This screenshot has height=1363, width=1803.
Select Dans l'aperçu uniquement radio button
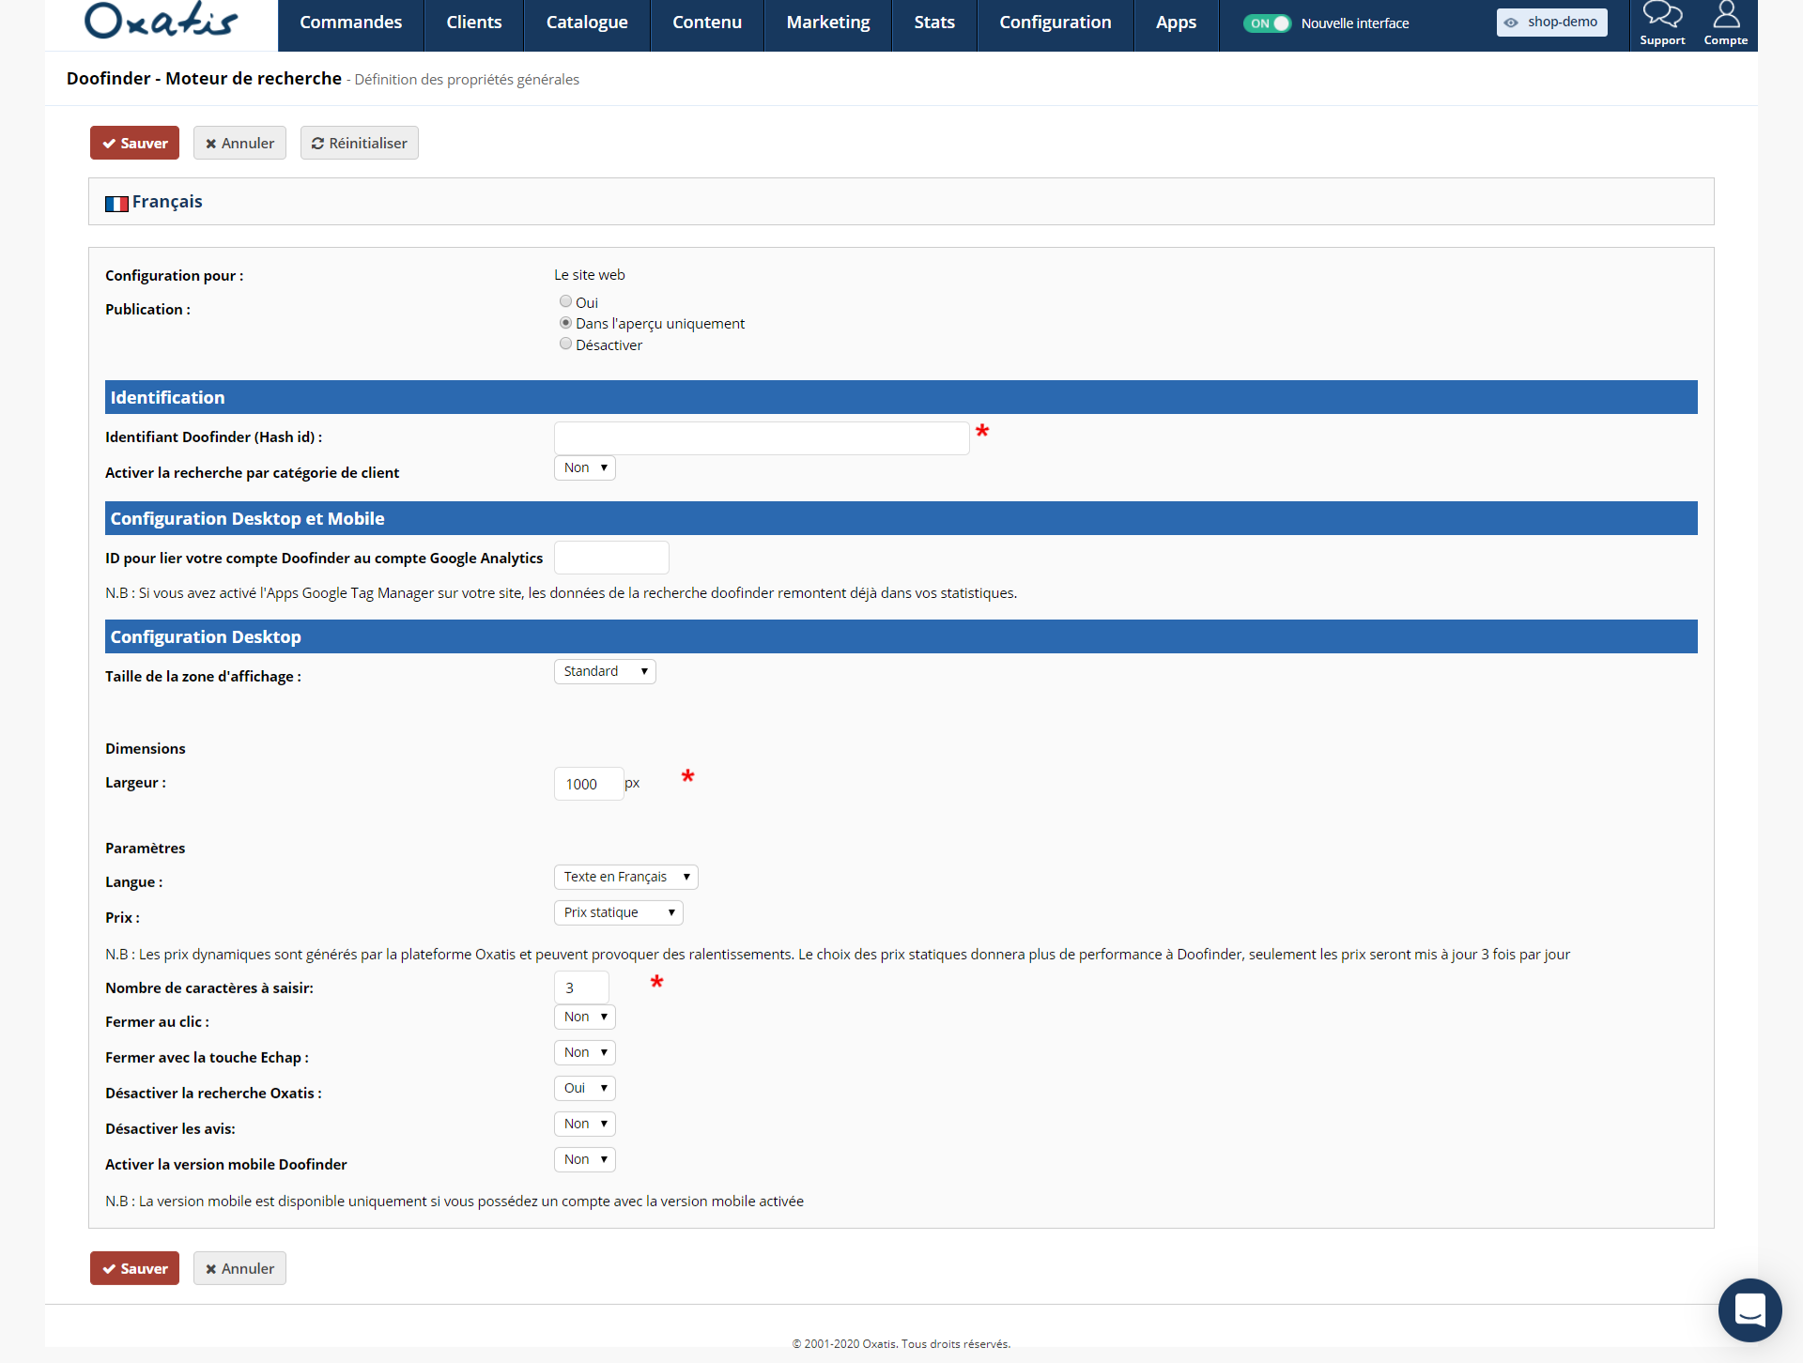[x=565, y=323]
